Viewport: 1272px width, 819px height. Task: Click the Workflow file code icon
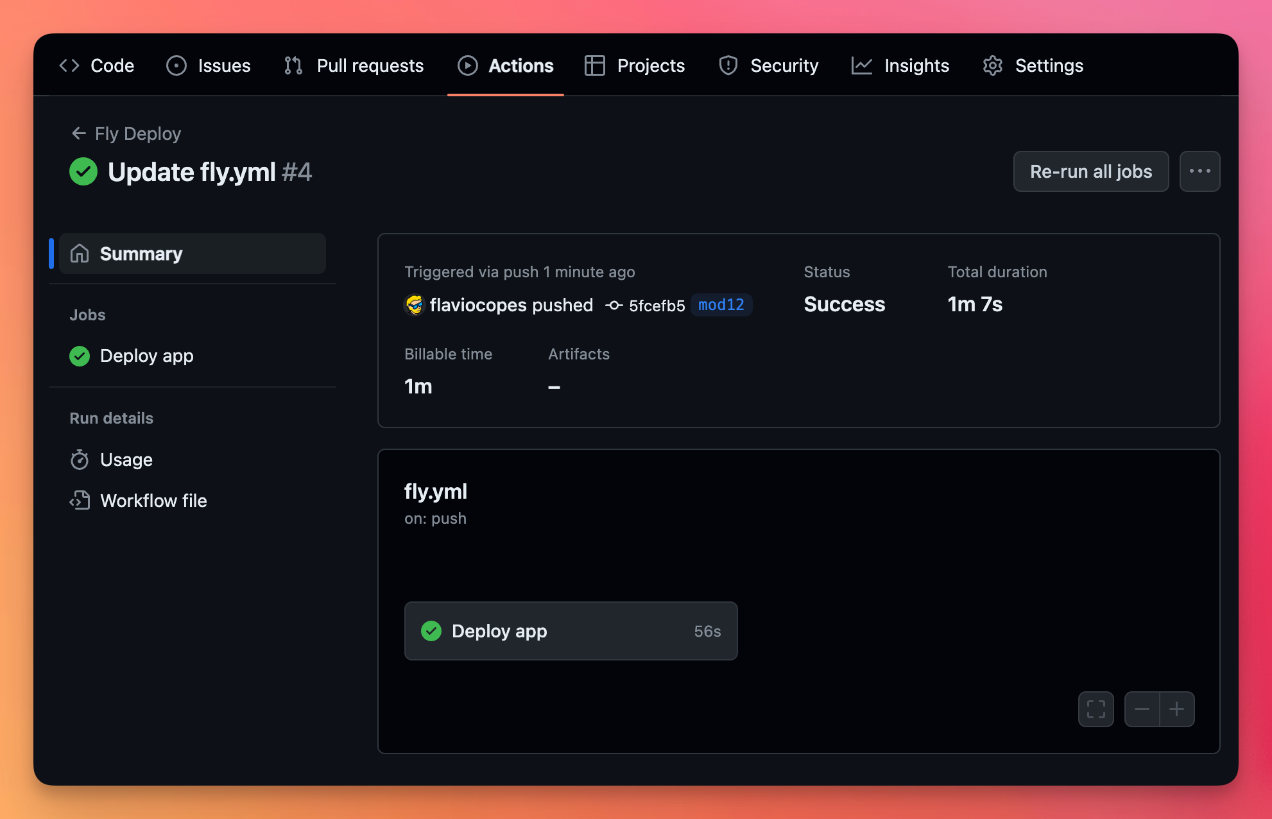(80, 501)
